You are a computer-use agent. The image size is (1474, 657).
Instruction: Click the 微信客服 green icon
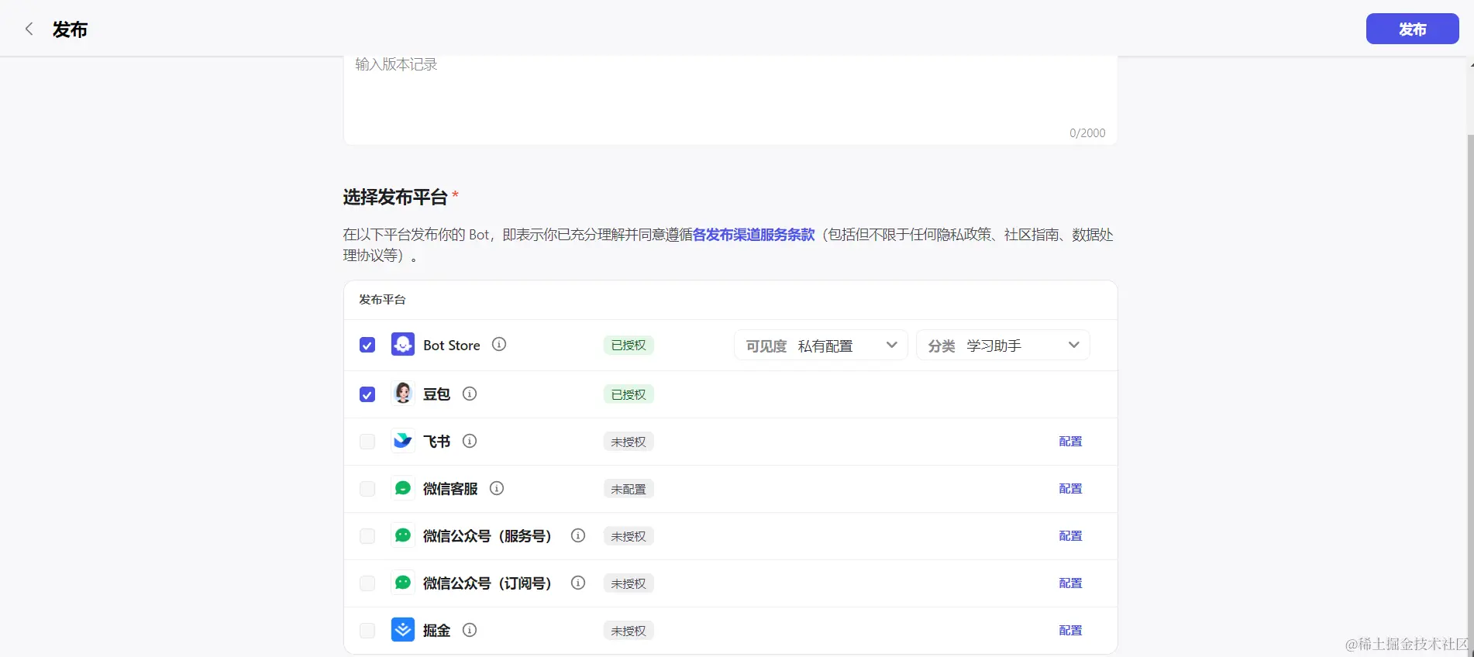pyautogui.click(x=403, y=488)
